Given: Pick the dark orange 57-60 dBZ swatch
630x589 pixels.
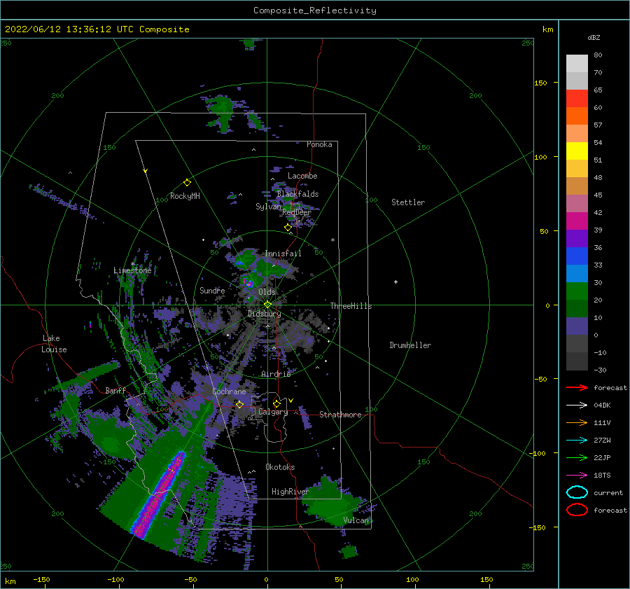Looking at the screenshot, I should pyautogui.click(x=577, y=116).
